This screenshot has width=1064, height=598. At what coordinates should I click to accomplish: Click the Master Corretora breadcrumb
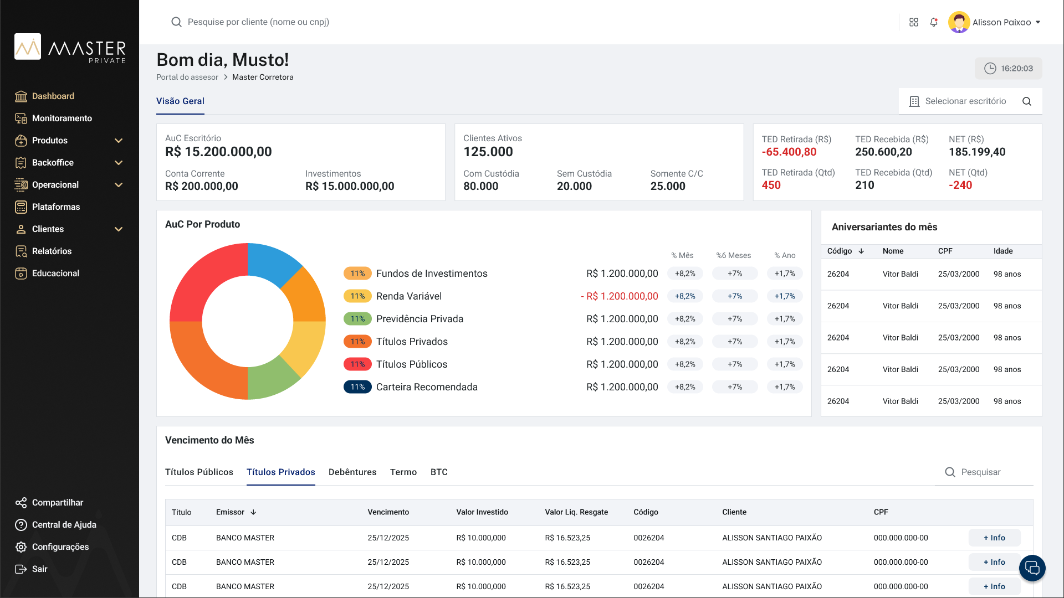click(263, 77)
